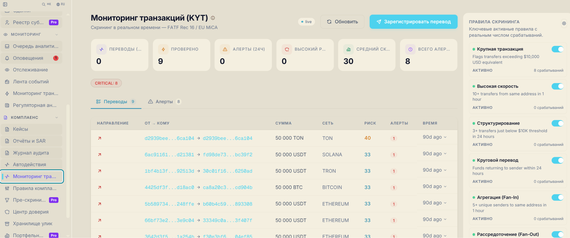The width and height of the screenshot is (570, 238).
Task: Turn off the Структурирование rule
Action: pyautogui.click(x=557, y=123)
